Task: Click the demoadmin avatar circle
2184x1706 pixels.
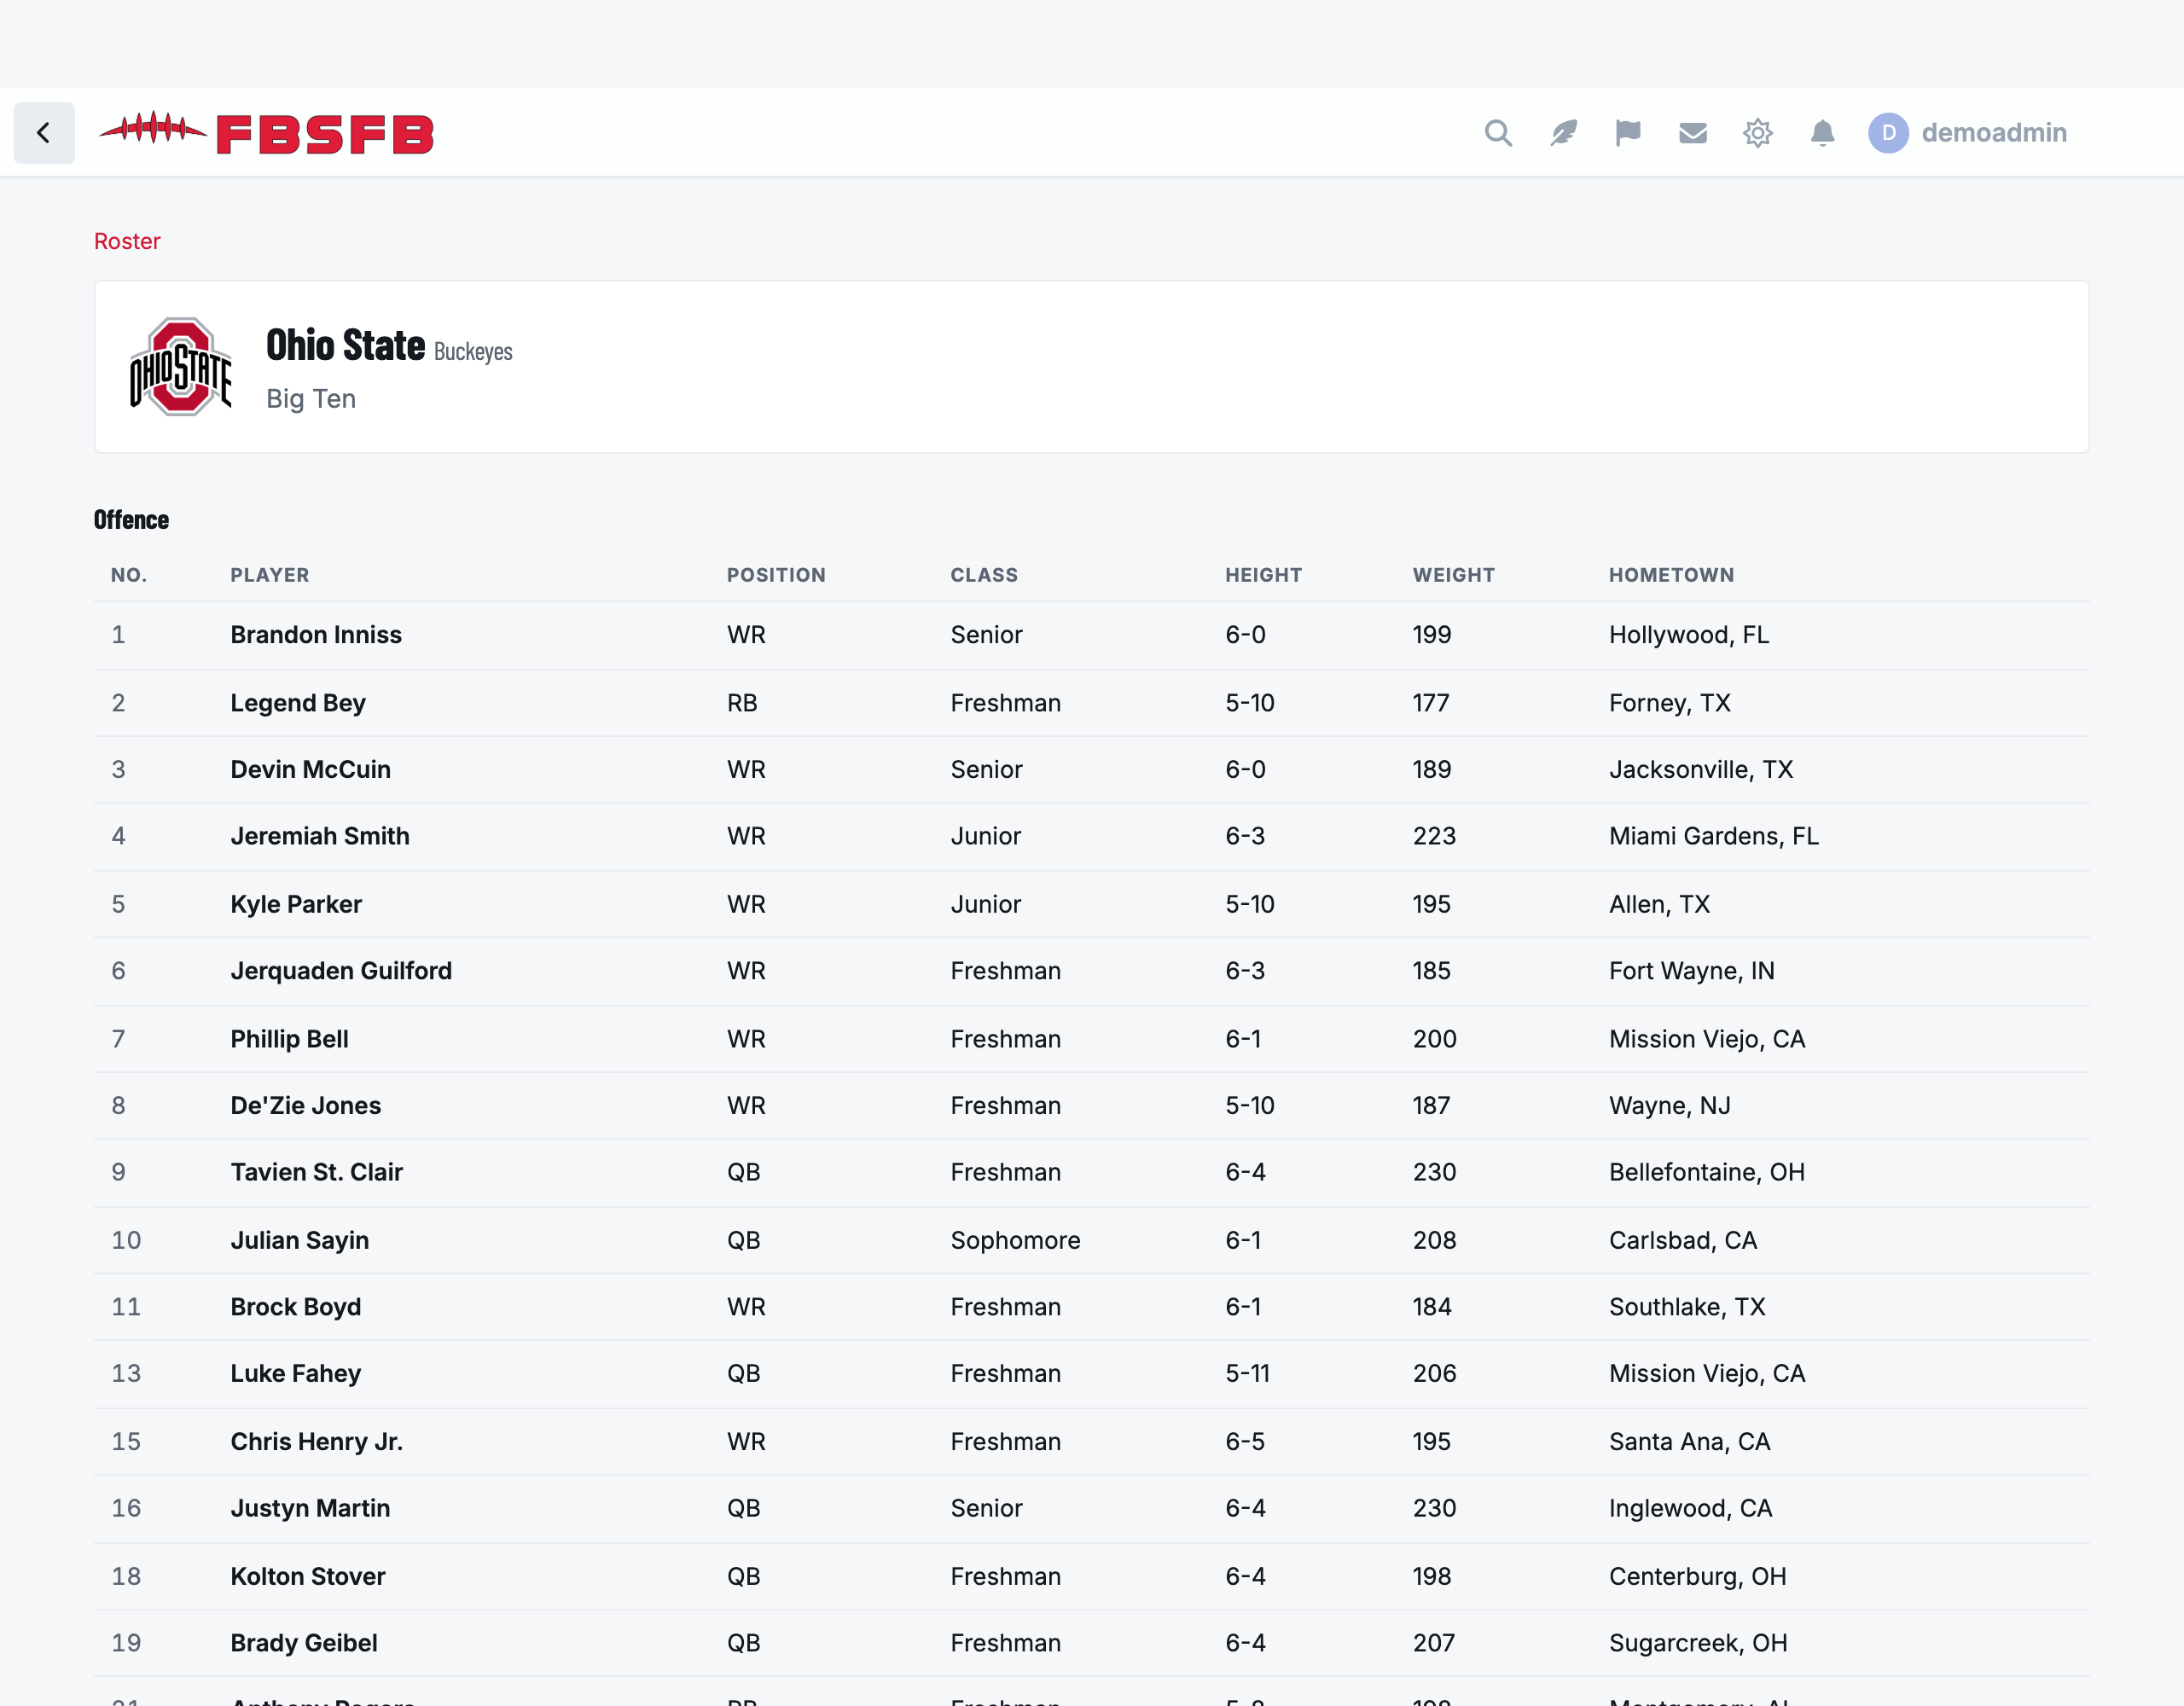Action: (x=1888, y=133)
